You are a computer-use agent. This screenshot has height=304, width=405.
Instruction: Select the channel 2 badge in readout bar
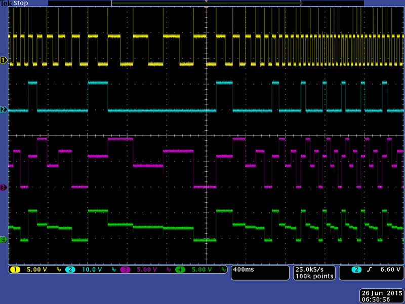(x=70, y=270)
